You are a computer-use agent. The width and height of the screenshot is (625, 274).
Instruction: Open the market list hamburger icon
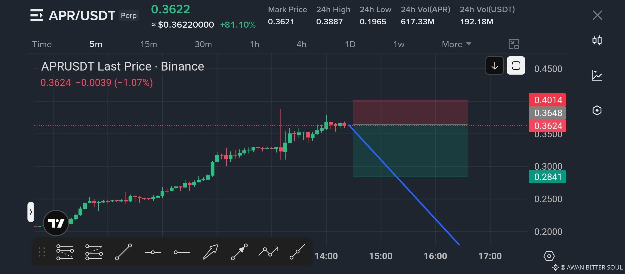pos(37,15)
